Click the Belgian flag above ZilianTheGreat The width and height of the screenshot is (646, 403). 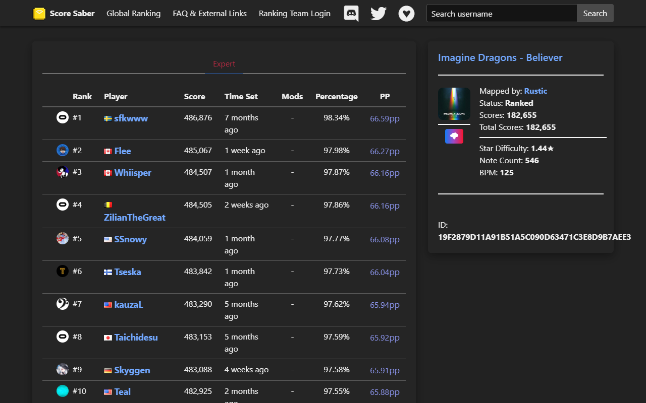108,205
